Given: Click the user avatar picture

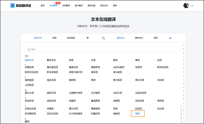Looking at the screenshot, I should (186, 5).
